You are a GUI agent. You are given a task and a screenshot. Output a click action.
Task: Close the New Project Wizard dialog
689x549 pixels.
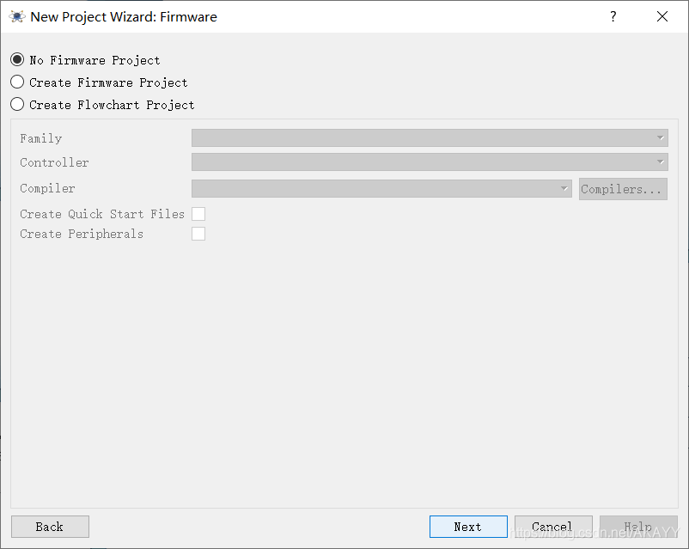pos(662,16)
